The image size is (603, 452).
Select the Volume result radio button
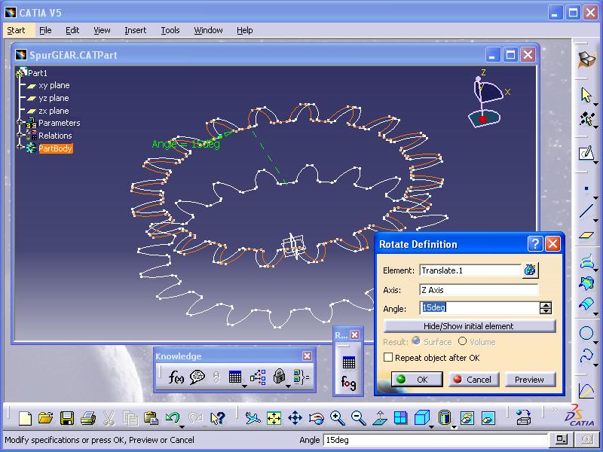pos(463,342)
